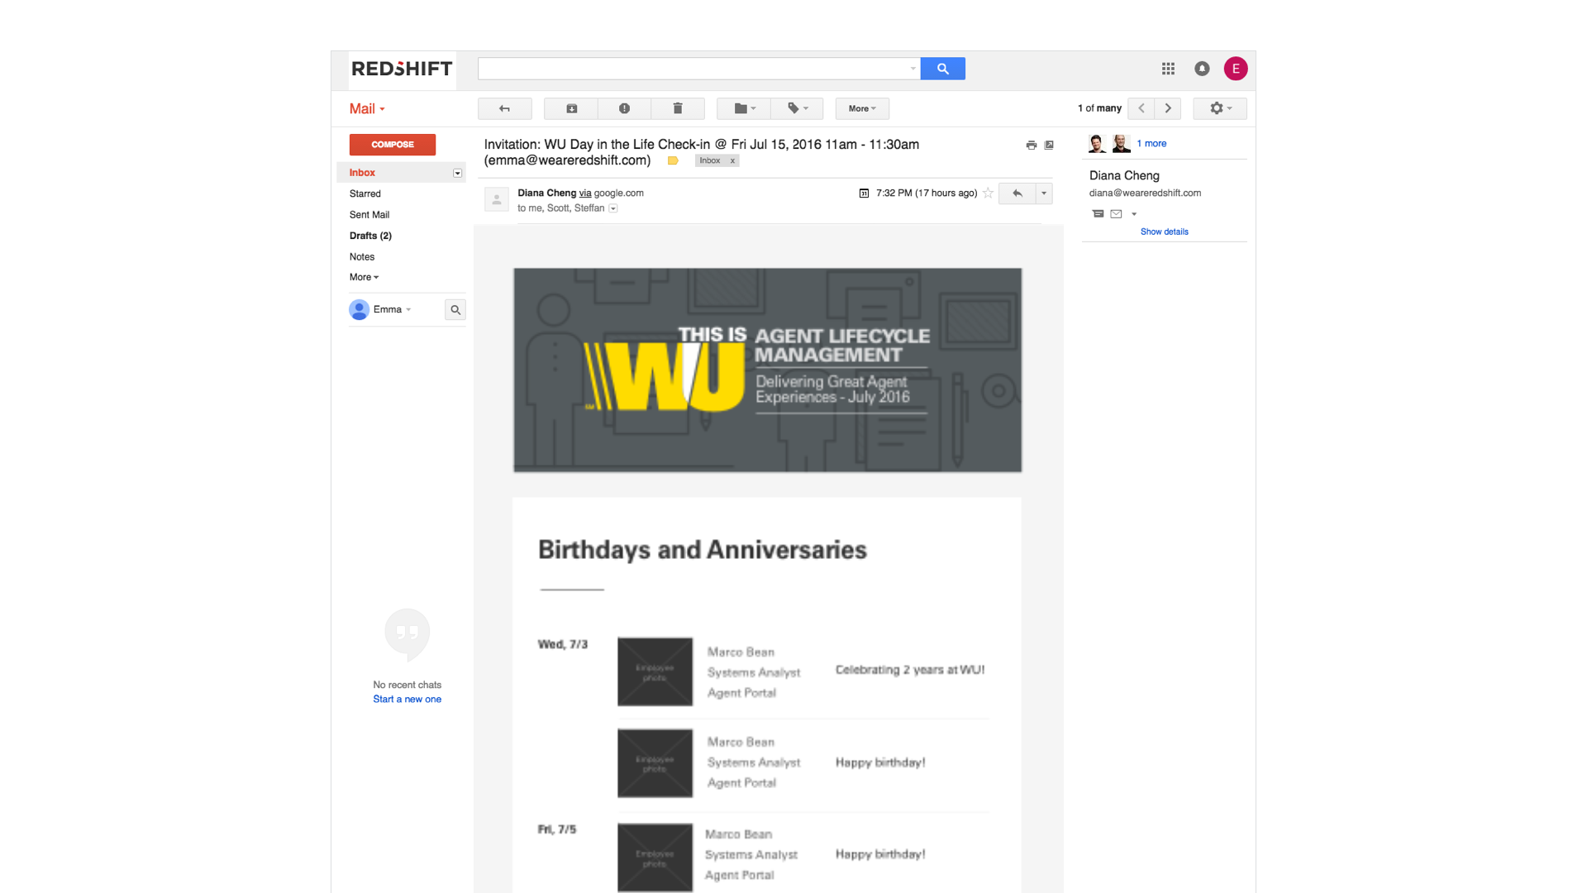The width and height of the screenshot is (1587, 893).
Task: Open the email in a new window
Action: pyautogui.click(x=1049, y=145)
